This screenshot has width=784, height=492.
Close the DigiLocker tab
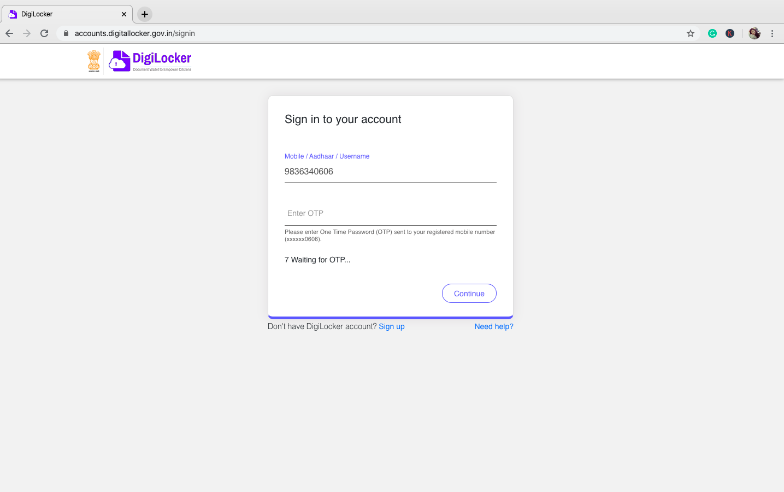[124, 14]
